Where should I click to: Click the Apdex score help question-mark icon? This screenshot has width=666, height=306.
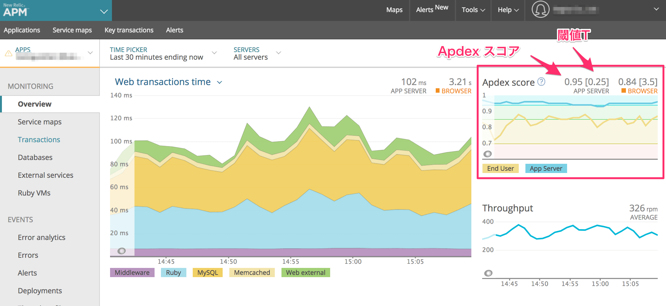point(541,82)
